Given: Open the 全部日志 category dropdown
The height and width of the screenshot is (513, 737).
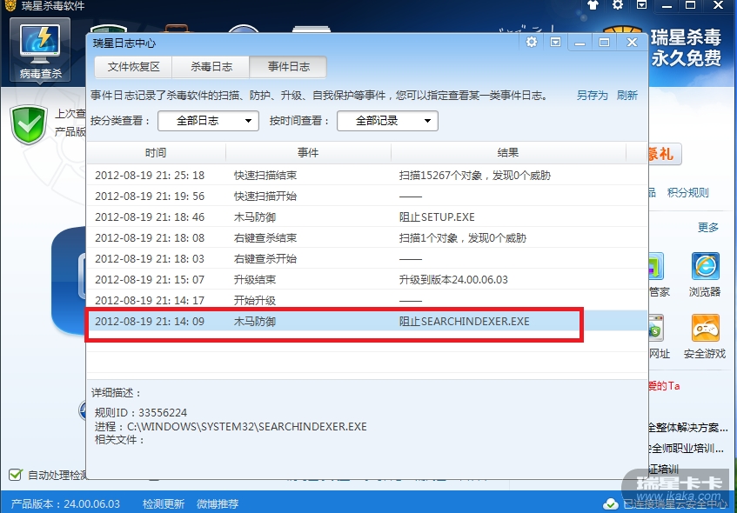Looking at the screenshot, I should [x=208, y=121].
